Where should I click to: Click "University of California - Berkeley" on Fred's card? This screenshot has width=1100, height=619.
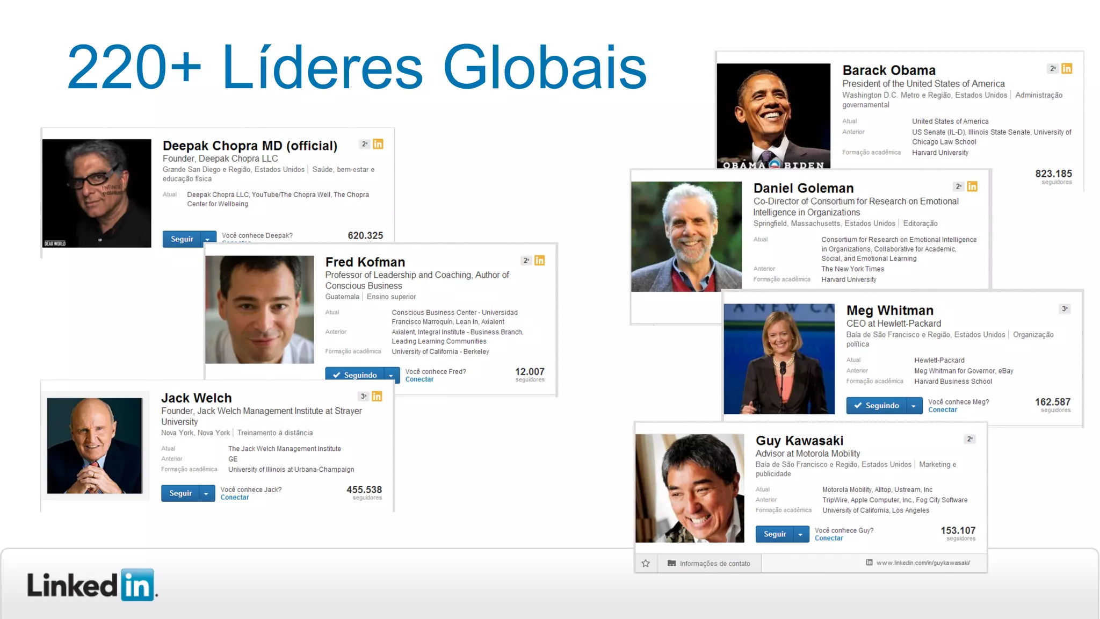click(x=440, y=351)
